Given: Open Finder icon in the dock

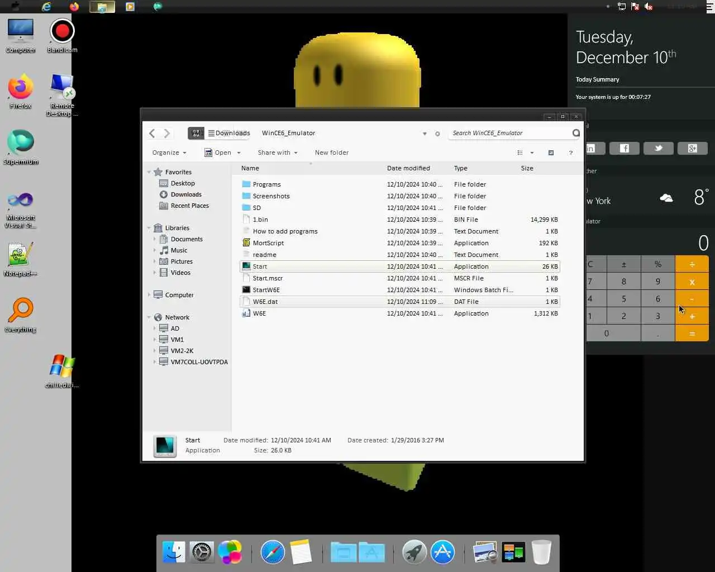Looking at the screenshot, I should [174, 552].
